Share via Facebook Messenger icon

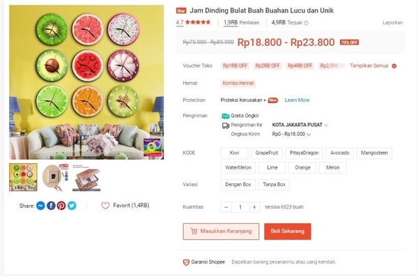(x=40, y=206)
